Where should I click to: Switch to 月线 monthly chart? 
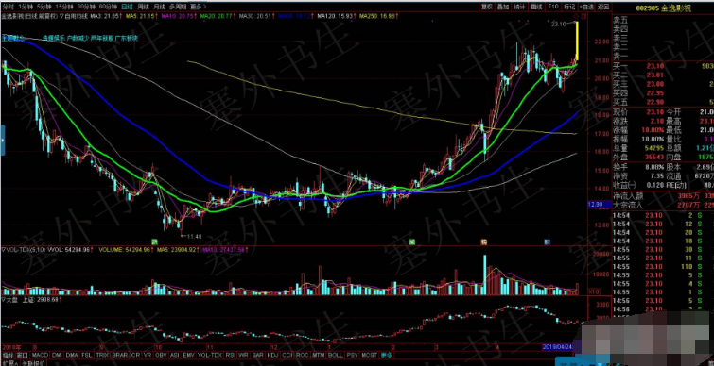coord(160,7)
